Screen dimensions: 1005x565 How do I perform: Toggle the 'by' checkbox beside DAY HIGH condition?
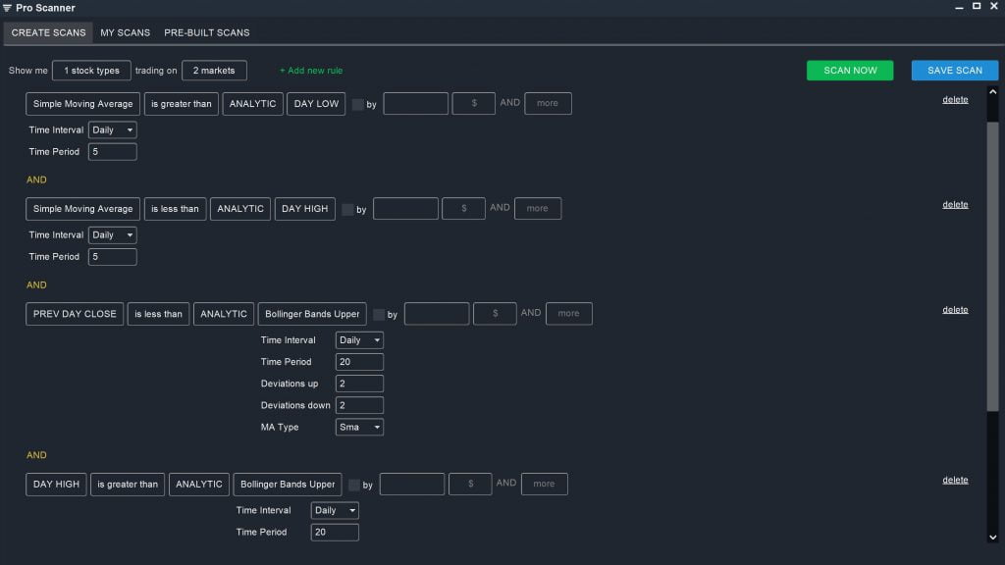(347, 210)
